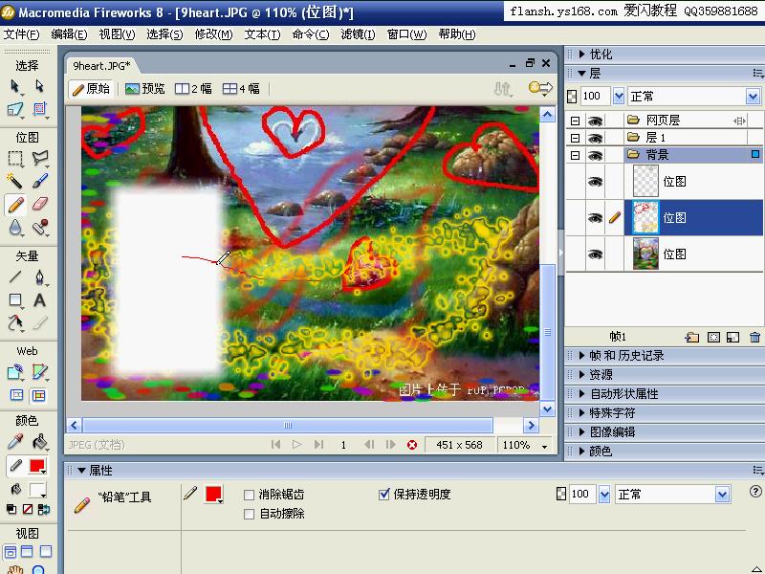Enable the 自动擦除 checkbox
The height and width of the screenshot is (574, 765).
pos(249,514)
